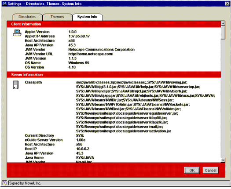Click the ldapfilt.jar classpath line

coord(122,118)
